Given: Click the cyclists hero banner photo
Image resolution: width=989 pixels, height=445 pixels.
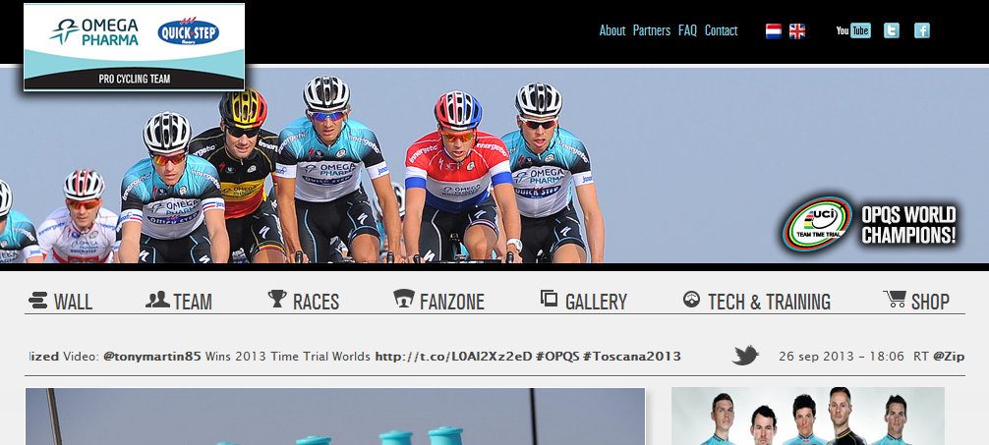Looking at the screenshot, I should 494,165.
